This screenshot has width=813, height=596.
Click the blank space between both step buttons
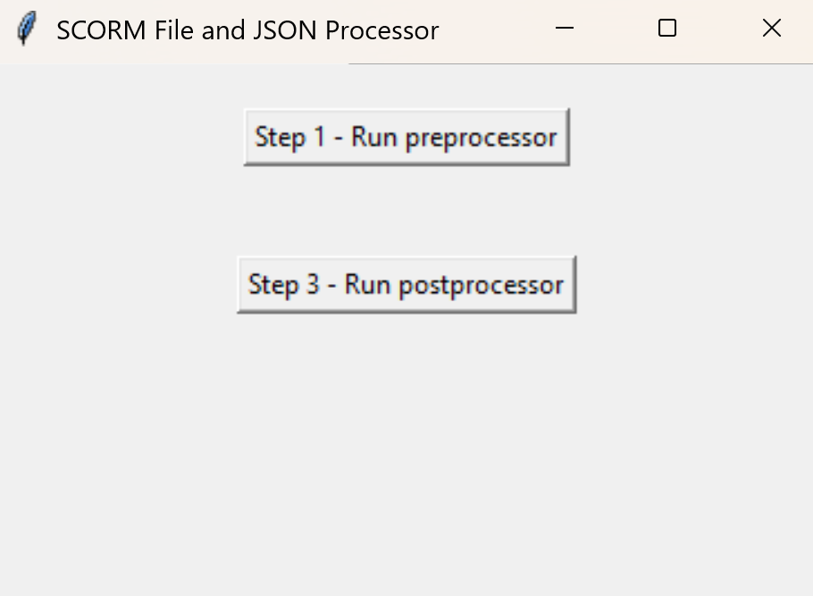pyautogui.click(x=406, y=210)
